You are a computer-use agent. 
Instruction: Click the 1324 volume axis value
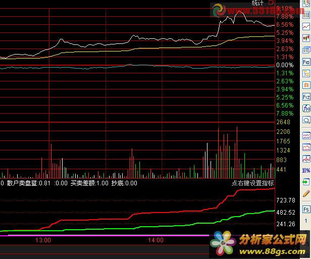283,150
